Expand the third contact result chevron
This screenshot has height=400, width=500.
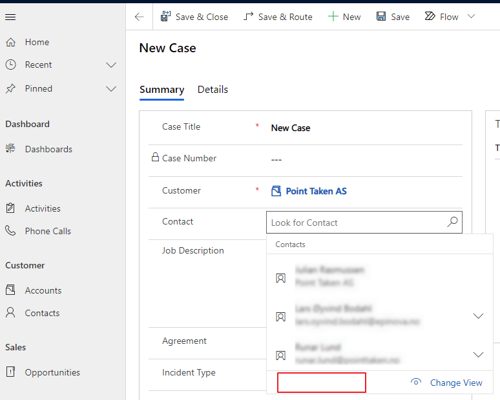(x=478, y=355)
